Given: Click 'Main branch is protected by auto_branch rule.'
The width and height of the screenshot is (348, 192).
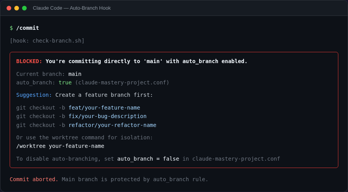Looking at the screenshot, I should (135, 179).
